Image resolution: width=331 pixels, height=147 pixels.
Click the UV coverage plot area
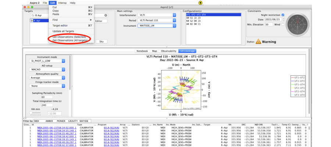(x=181, y=90)
